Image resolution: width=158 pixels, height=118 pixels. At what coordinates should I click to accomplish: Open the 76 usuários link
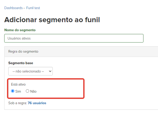37,103
